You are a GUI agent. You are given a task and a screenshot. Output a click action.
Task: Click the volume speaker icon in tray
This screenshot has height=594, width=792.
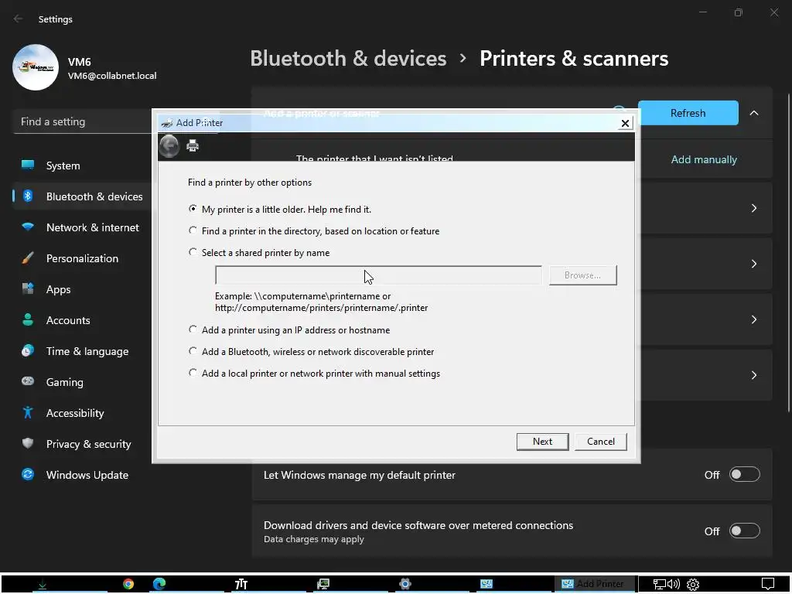coord(674,585)
